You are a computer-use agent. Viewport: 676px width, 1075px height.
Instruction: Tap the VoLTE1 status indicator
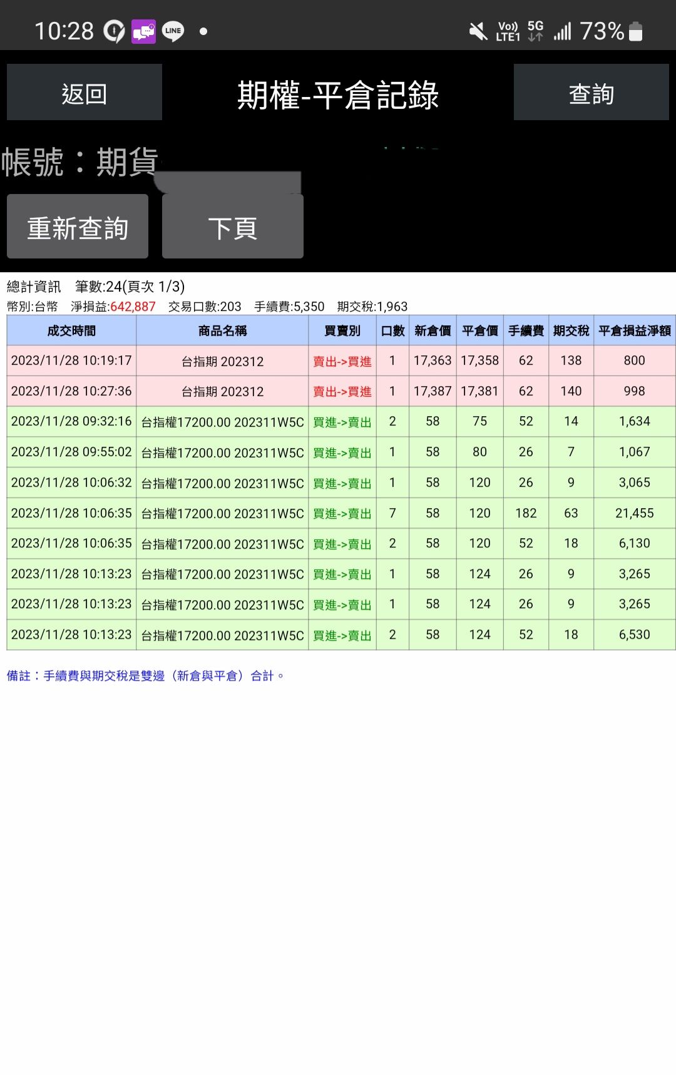[508, 31]
